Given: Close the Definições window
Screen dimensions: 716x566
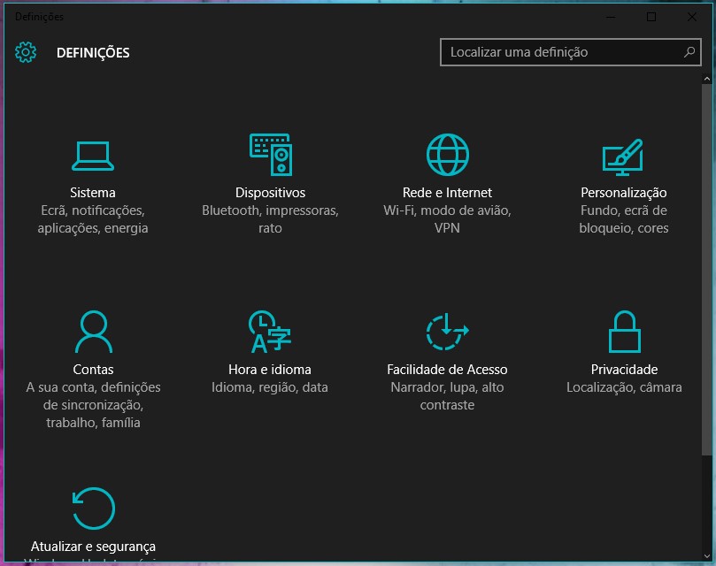Looking at the screenshot, I should (692, 17).
